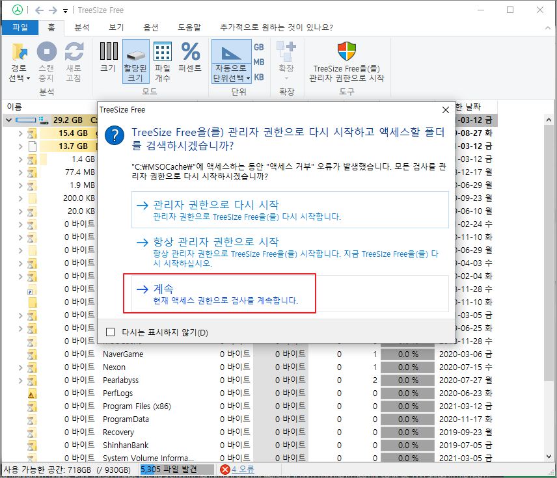Open the 4 오류 errors link
The width and height of the screenshot is (557, 478).
(243, 470)
